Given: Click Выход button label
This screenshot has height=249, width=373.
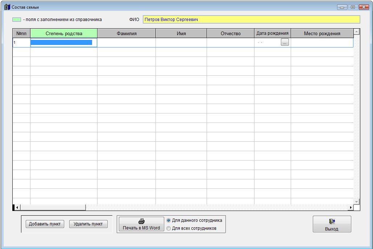Looking at the screenshot, I should [x=332, y=229].
